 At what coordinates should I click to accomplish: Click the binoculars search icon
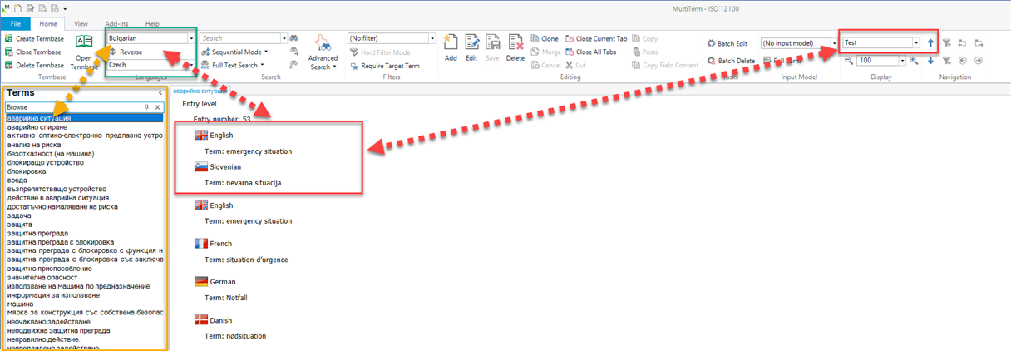[x=293, y=38]
